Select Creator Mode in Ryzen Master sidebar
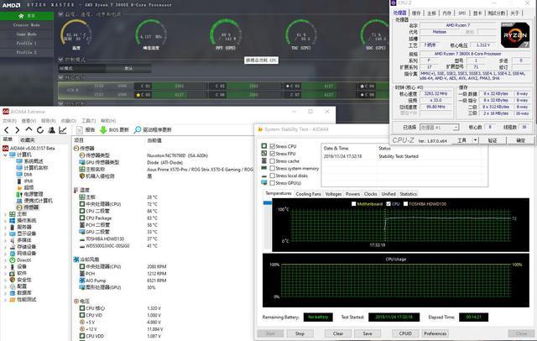The height and width of the screenshot is (341, 537). click(26, 25)
